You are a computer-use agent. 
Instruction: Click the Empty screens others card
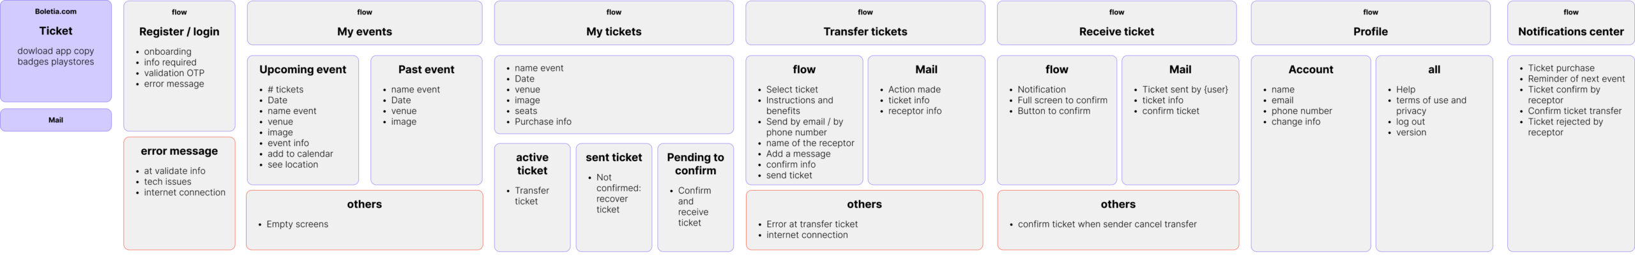364,220
